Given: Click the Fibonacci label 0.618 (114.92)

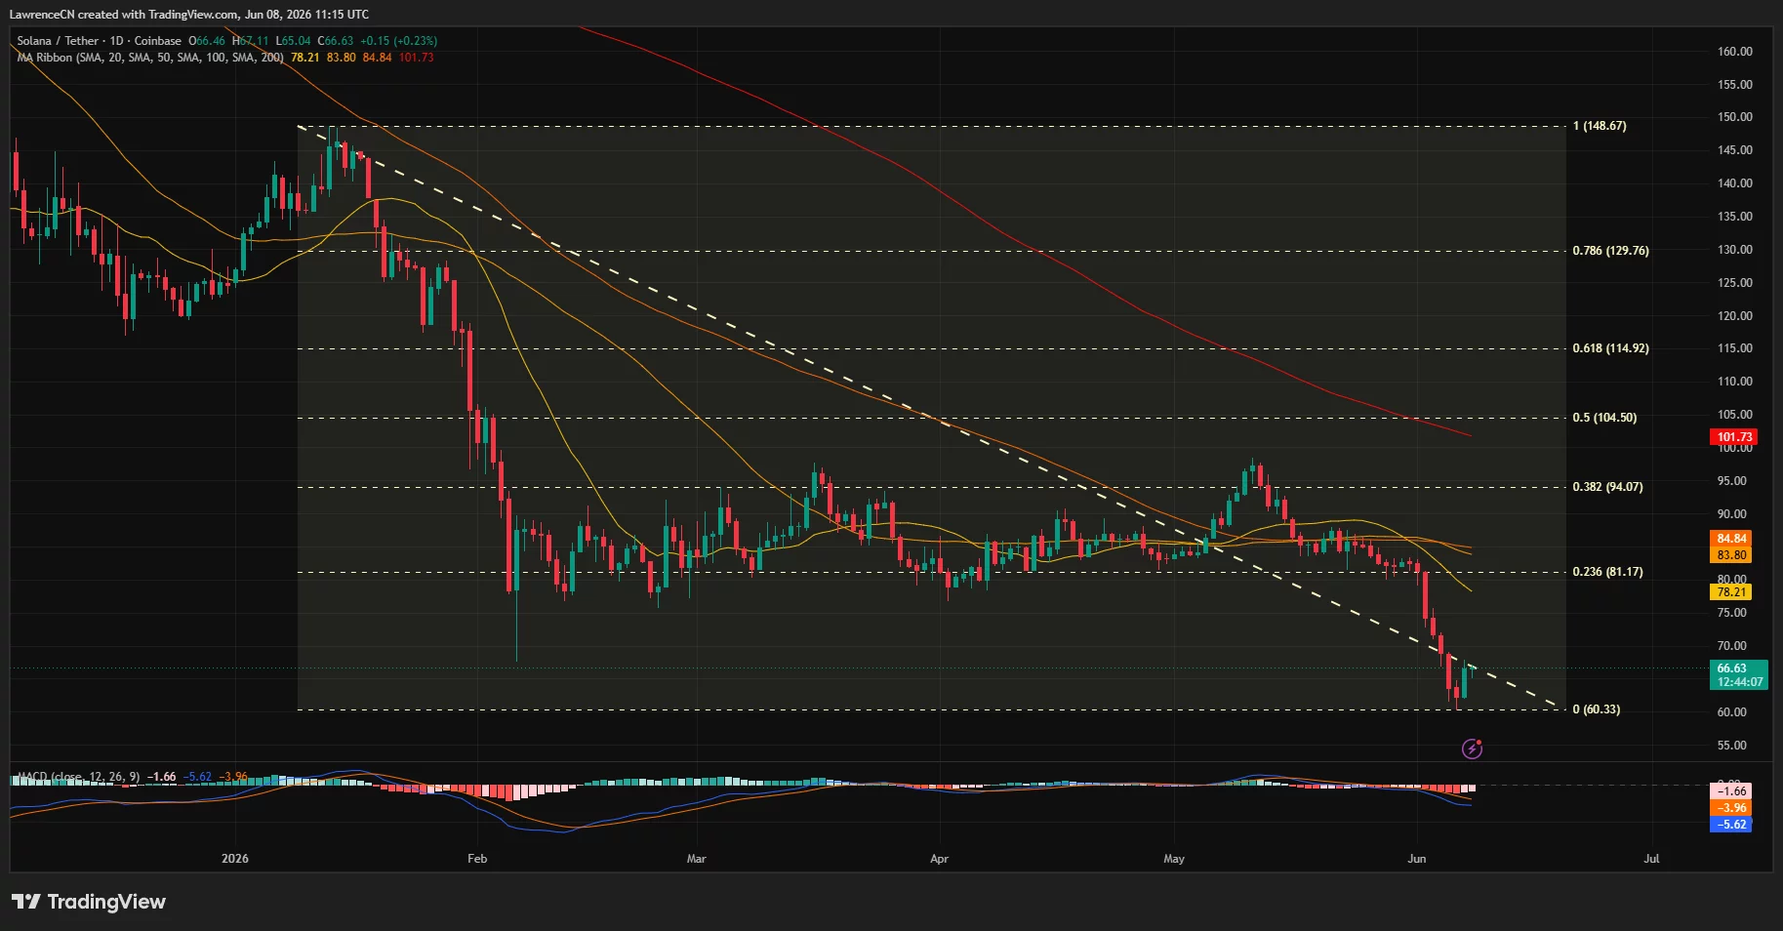Looking at the screenshot, I should (1610, 348).
